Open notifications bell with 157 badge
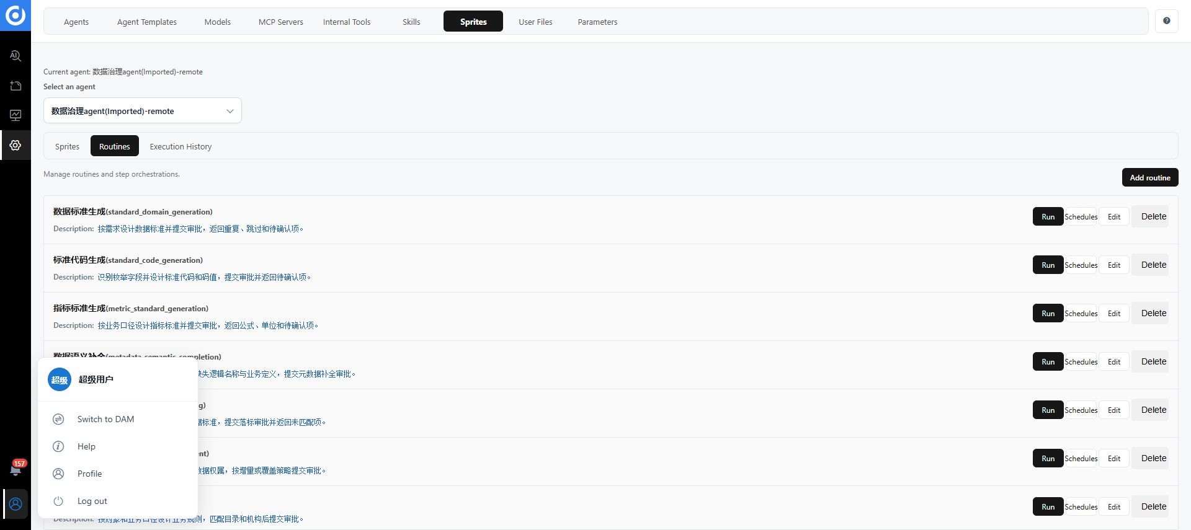The image size is (1191, 530). click(x=16, y=469)
